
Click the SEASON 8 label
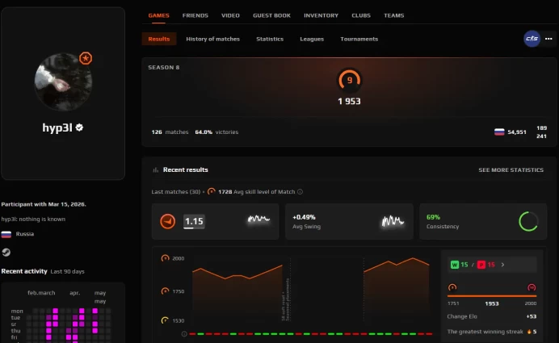(164, 67)
